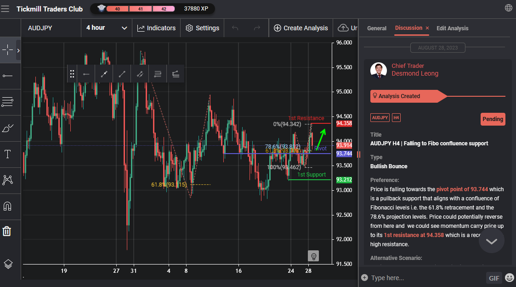The height and width of the screenshot is (287, 516).
Task: Click the undo arrow
Action: [235, 28]
